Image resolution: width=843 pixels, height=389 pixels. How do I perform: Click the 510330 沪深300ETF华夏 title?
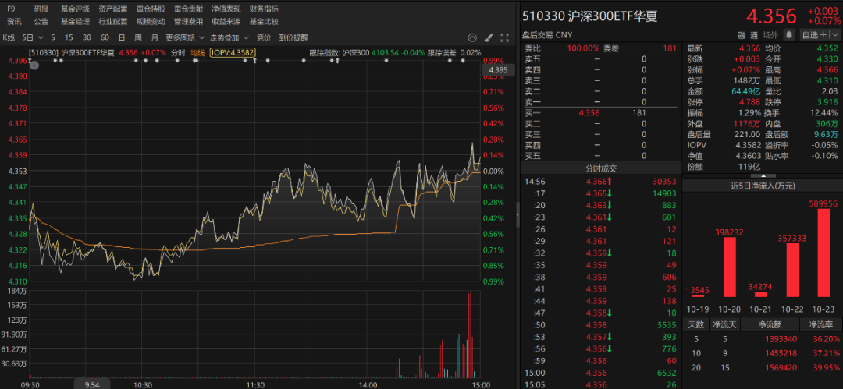589,16
